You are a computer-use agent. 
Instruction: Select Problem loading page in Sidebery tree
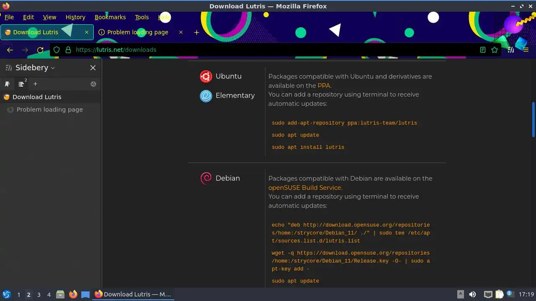[50, 110]
